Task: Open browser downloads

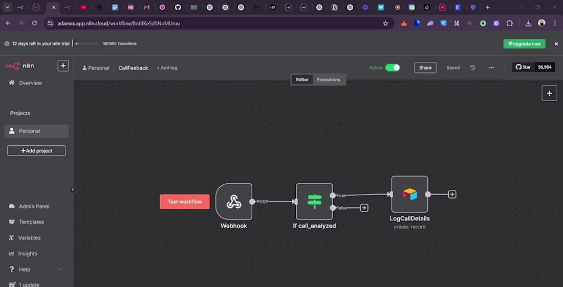Action: [528, 24]
